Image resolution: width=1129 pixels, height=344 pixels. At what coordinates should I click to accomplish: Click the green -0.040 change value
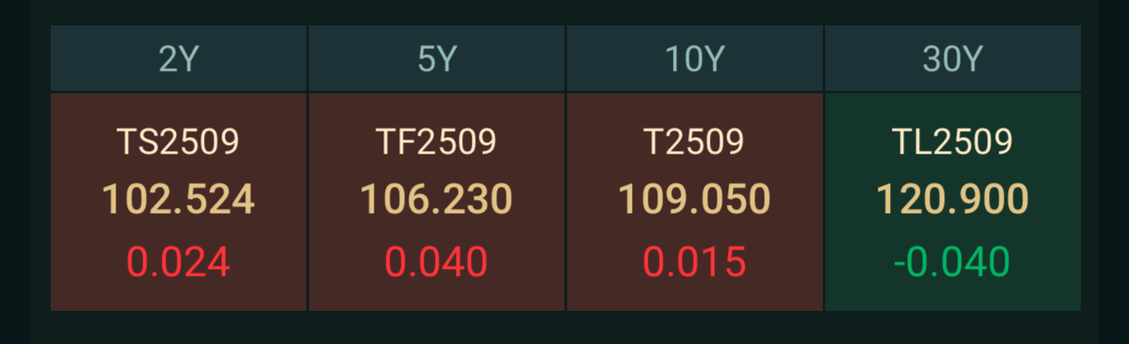point(952,263)
